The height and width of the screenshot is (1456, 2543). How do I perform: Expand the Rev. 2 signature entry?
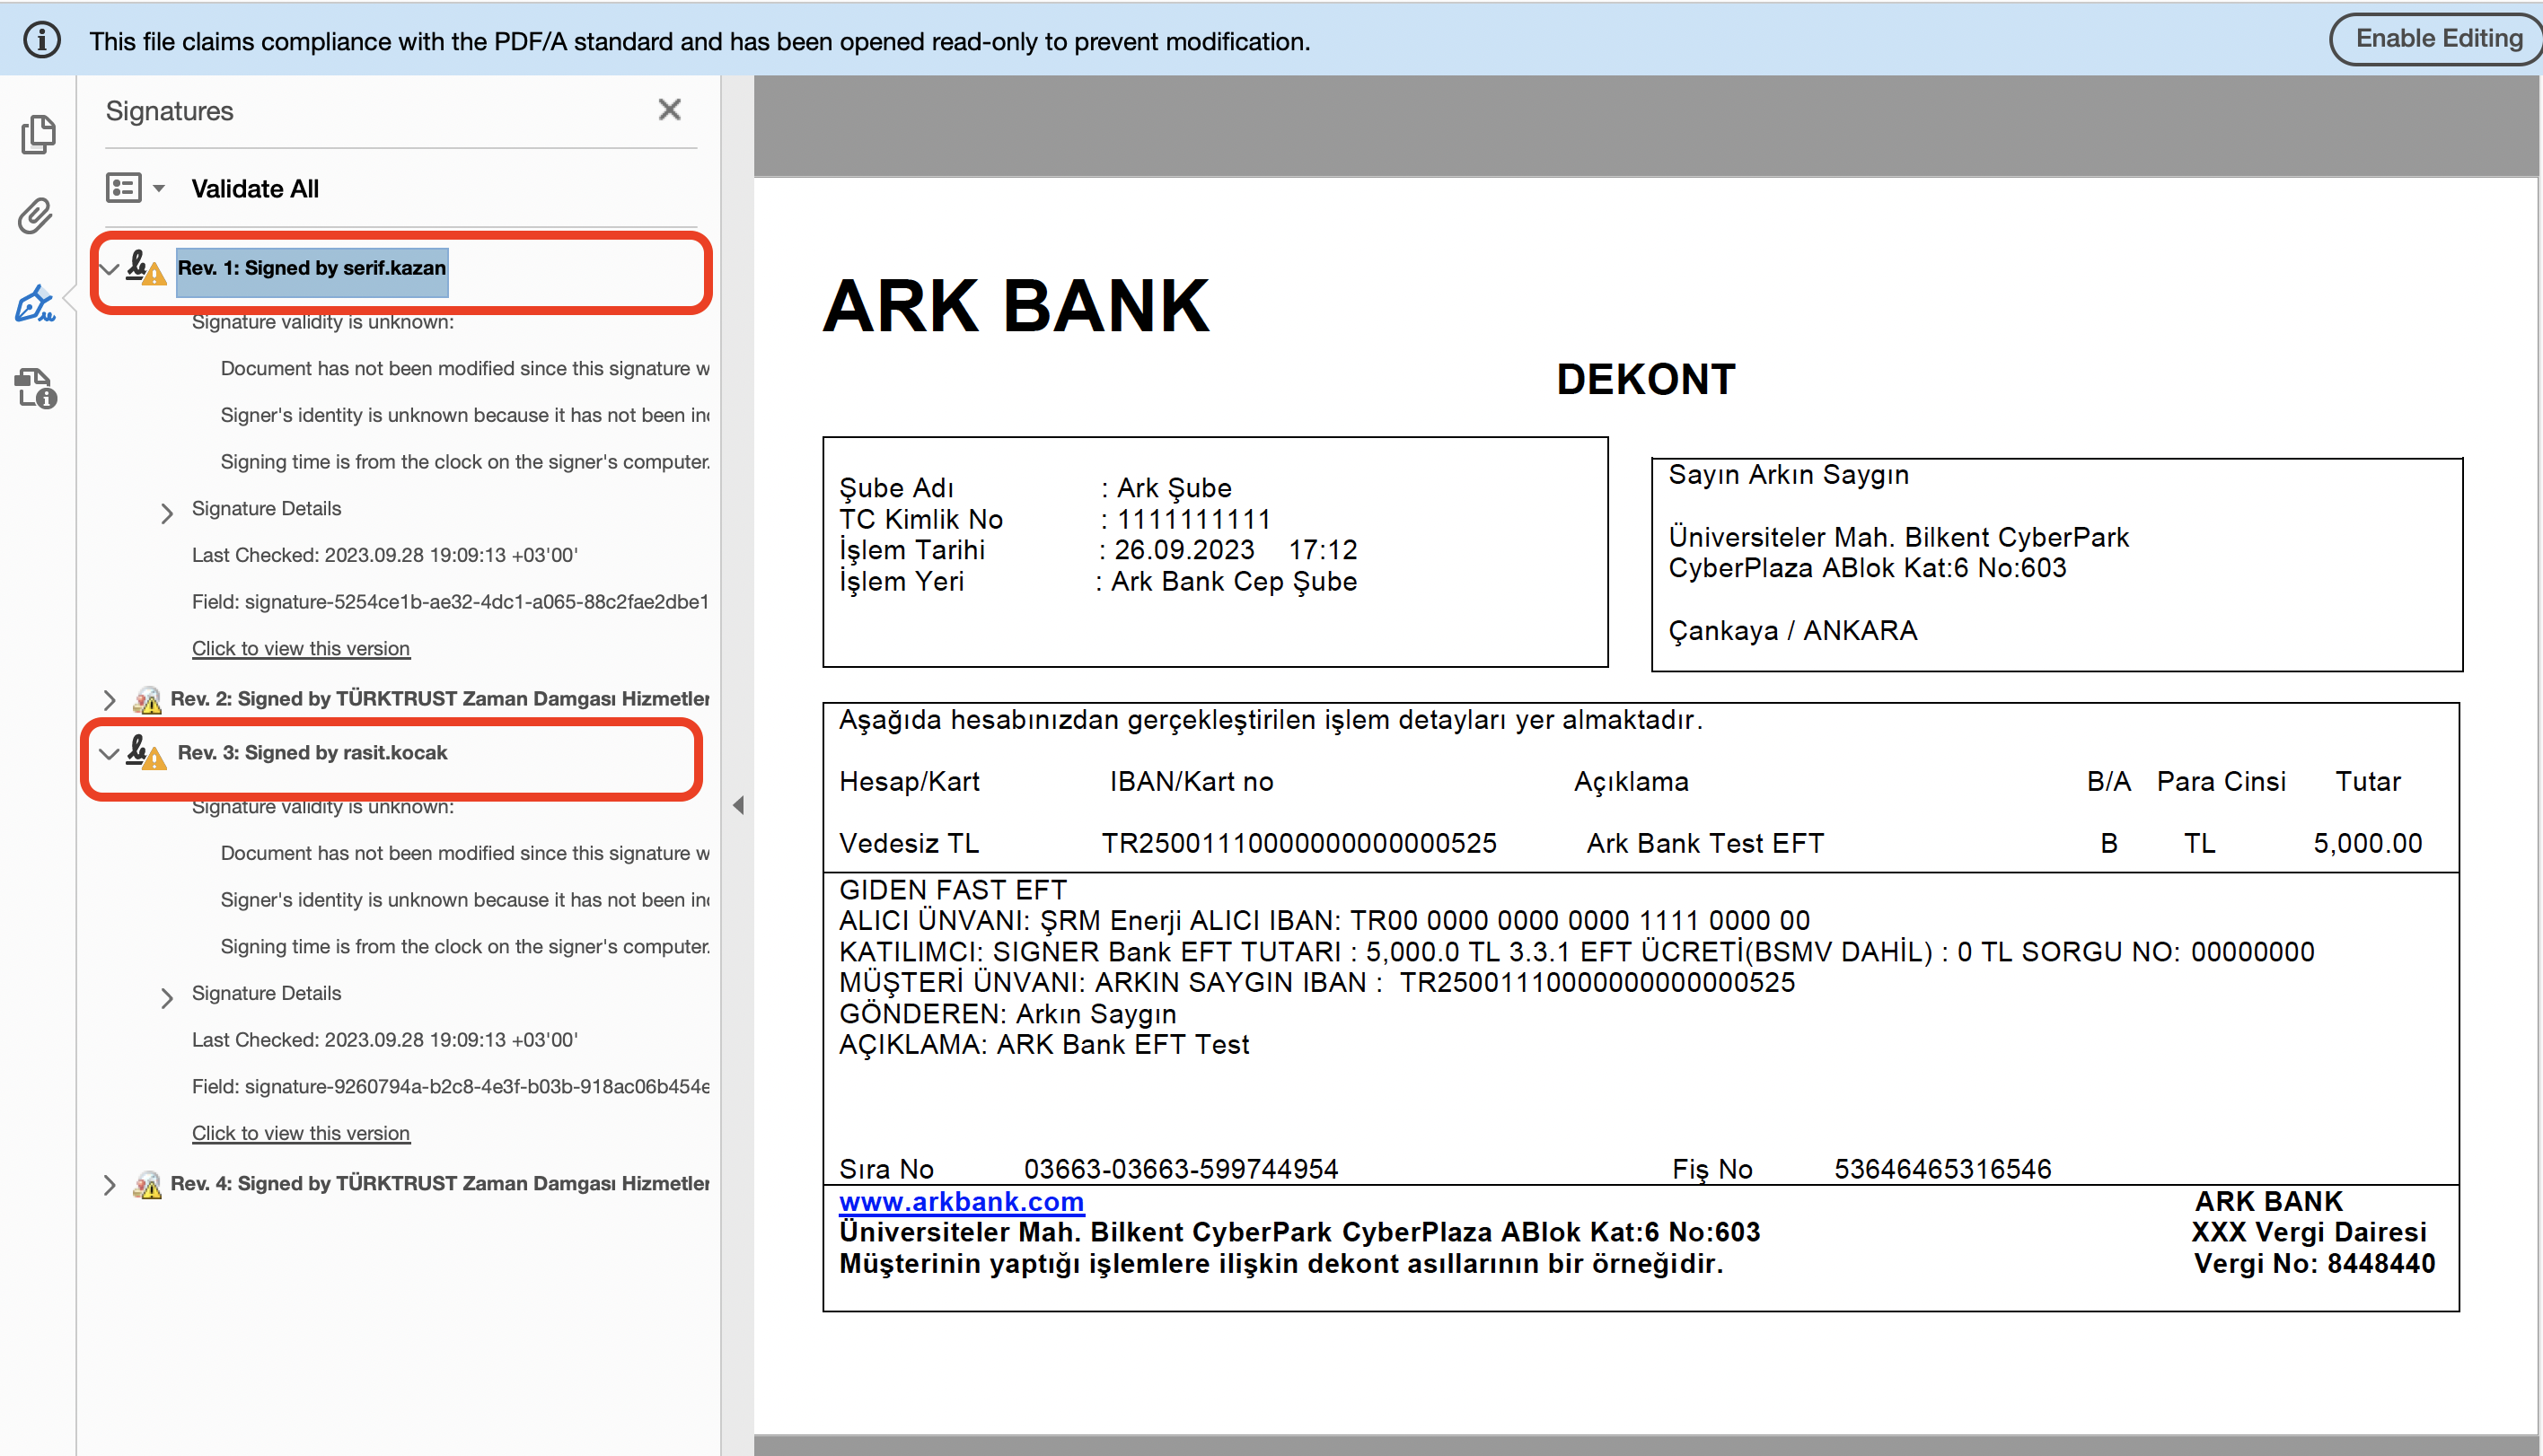coord(110,699)
